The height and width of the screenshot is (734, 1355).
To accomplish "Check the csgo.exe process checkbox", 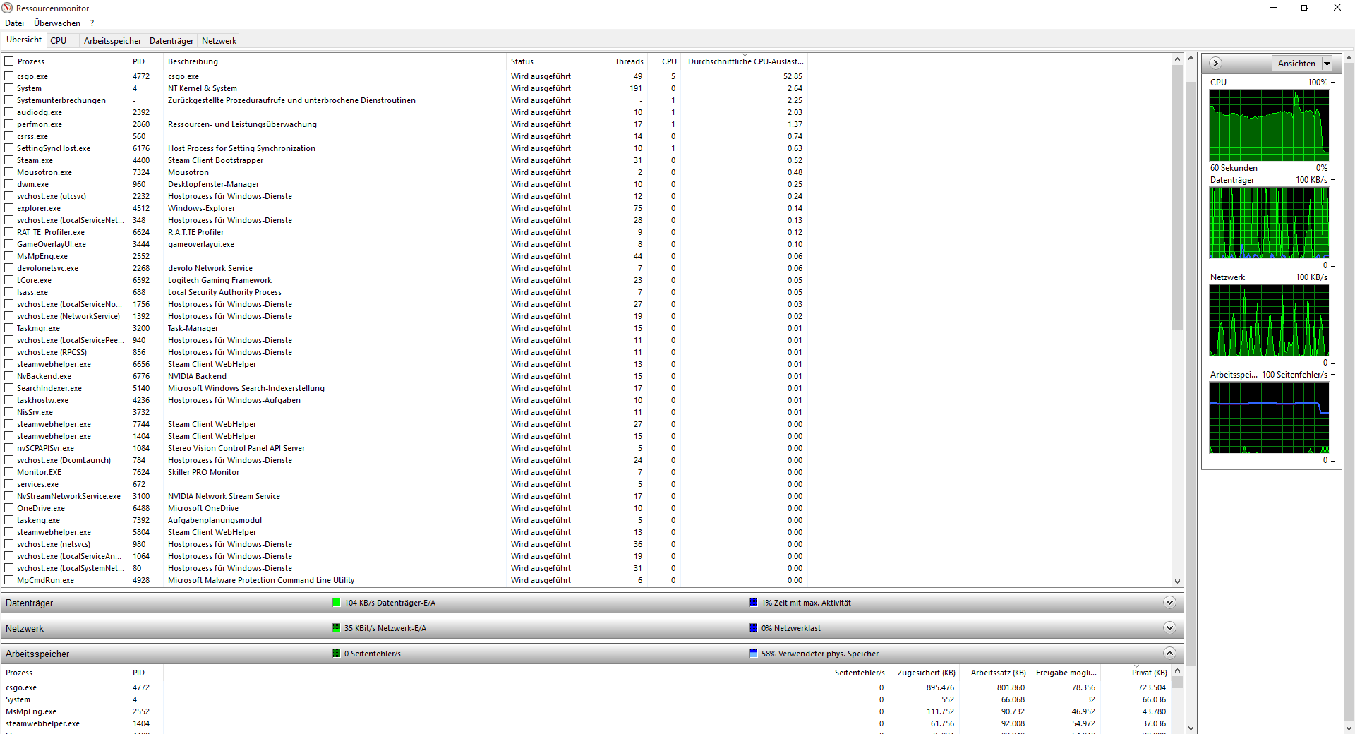I will [x=9, y=76].
